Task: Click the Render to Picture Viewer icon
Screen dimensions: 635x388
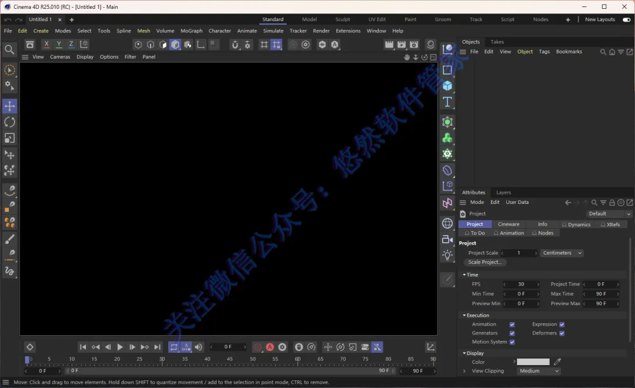Action: tap(402, 45)
